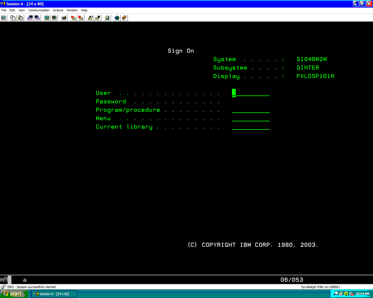
Task: Open the Actions menu
Action: coord(58,10)
